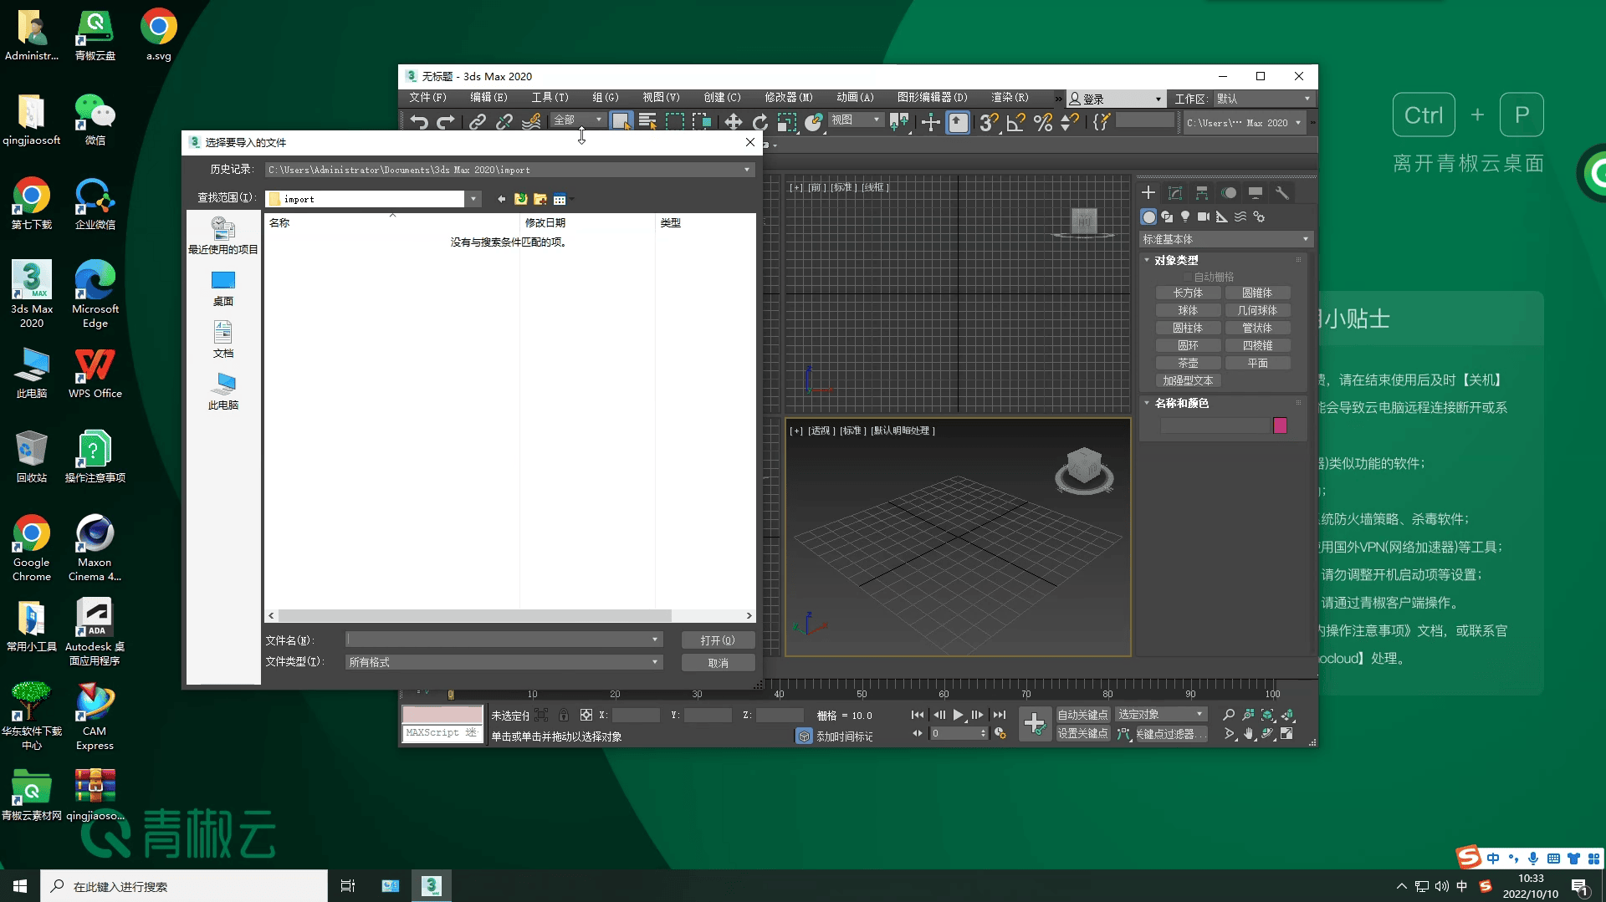1606x902 pixels.
Task: Switch to Modify command panel tab
Action: pos(1175,193)
